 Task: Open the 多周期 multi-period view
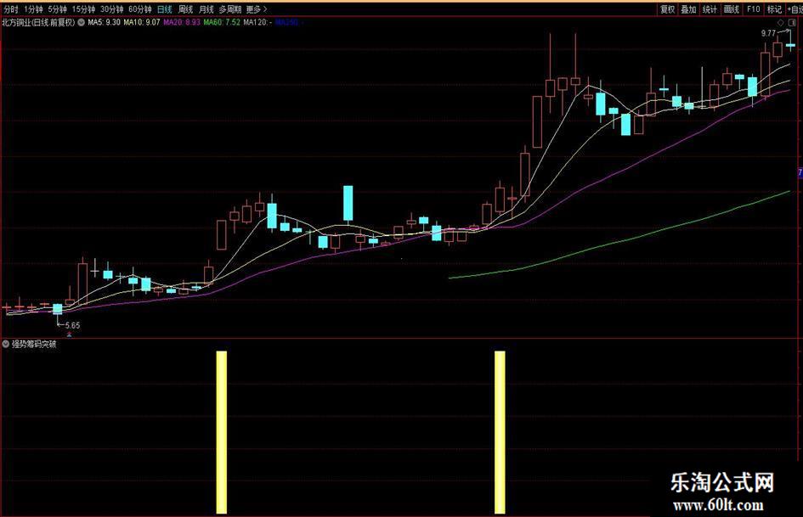tap(230, 9)
